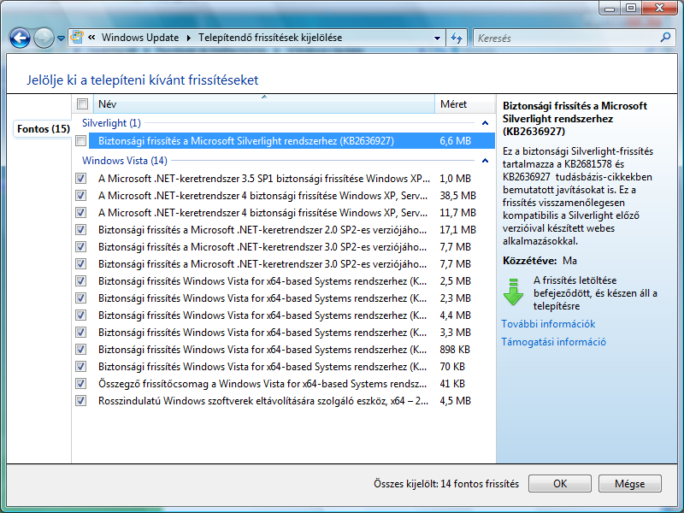
Task: Toggle the select-all checkbox in header
Action: point(82,103)
